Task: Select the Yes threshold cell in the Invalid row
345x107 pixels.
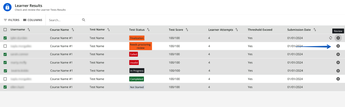Action: (x=250, y=63)
